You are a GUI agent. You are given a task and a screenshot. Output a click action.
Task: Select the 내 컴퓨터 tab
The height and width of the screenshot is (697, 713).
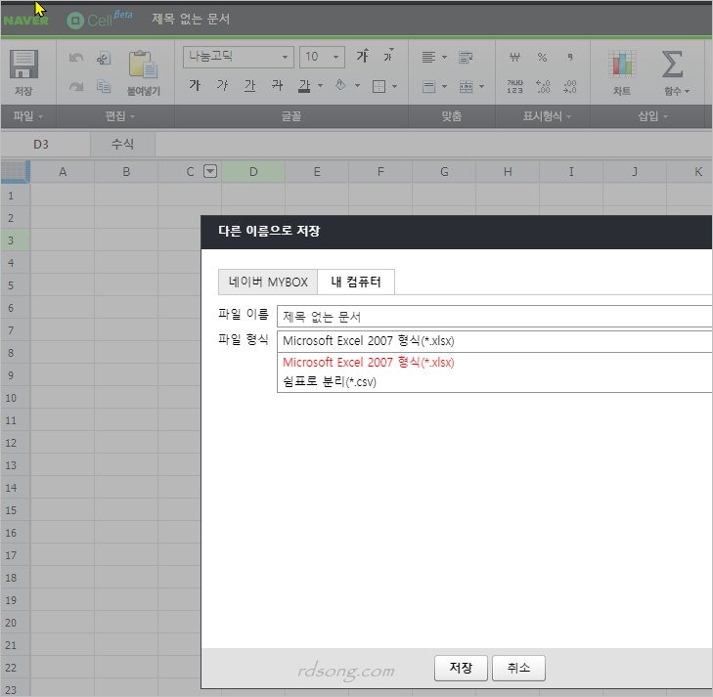(356, 283)
